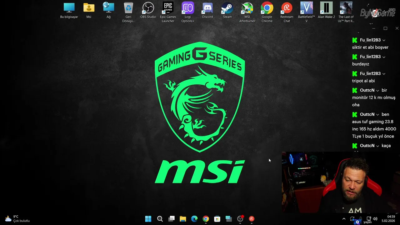Click Kick badge beside Fu_lin1283 above 'burdayız'
This screenshot has height=225, width=400.
pyautogui.click(x=355, y=57)
